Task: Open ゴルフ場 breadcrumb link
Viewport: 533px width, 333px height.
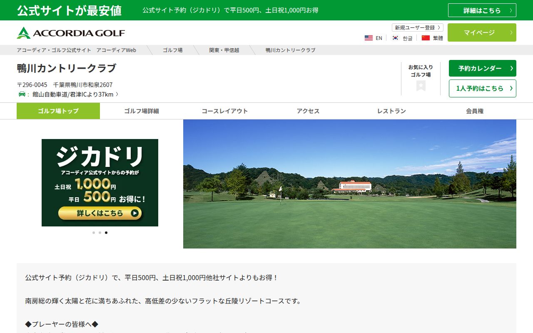Action: pyautogui.click(x=172, y=50)
